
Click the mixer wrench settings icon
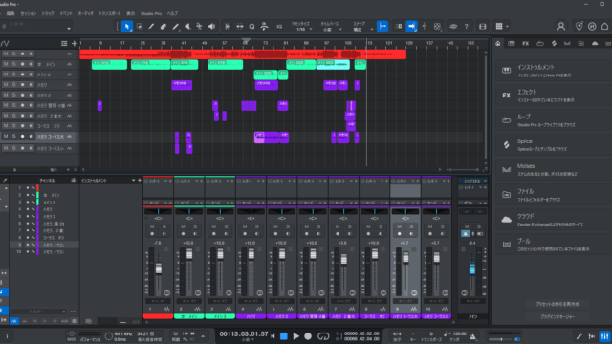[5, 181]
